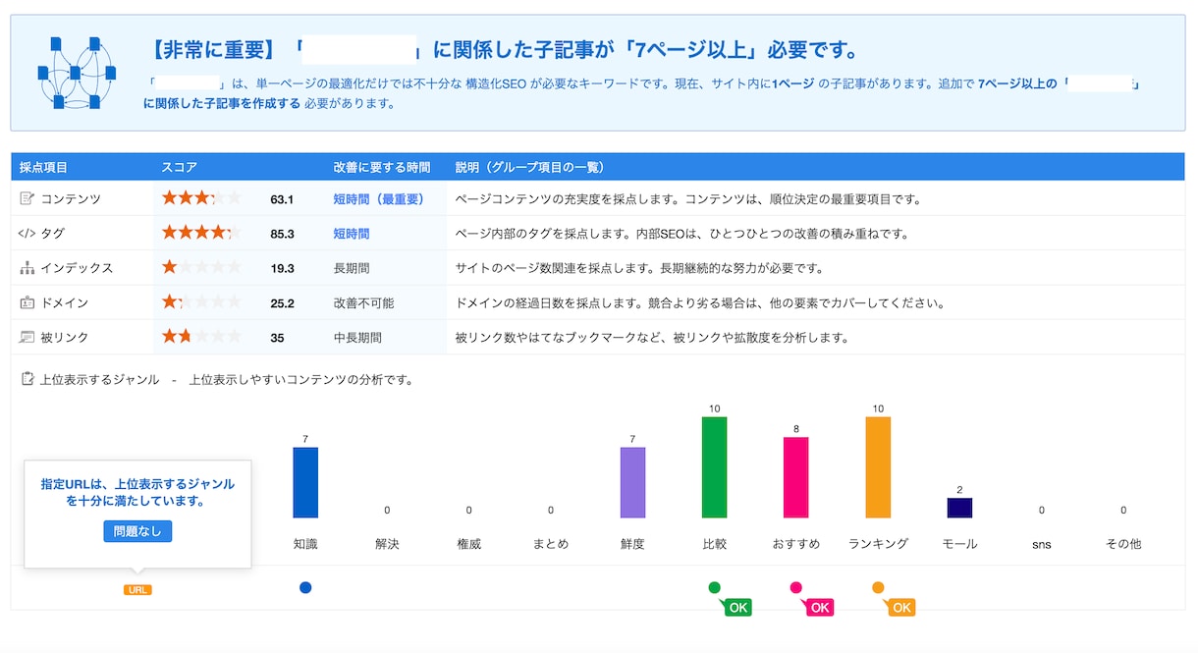Click the インデックス row sitemap icon

(27, 267)
